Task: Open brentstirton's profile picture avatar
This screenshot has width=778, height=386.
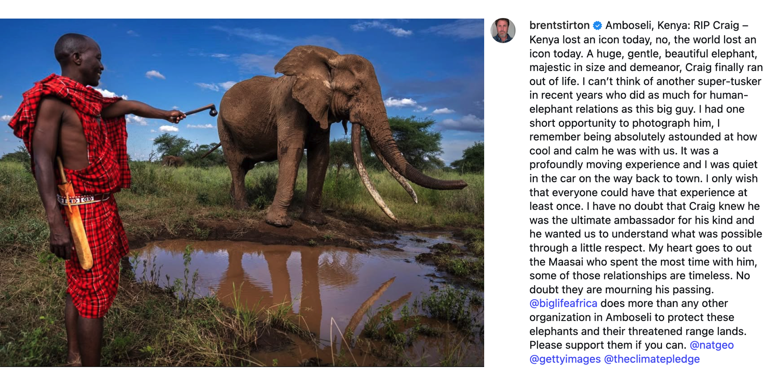Action: (x=503, y=31)
